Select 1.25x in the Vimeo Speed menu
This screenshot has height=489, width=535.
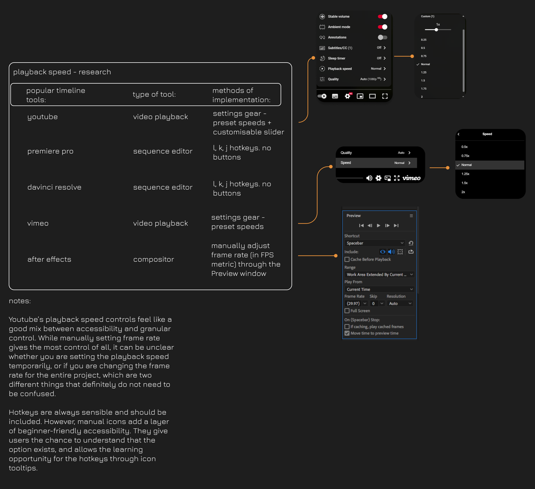coord(465,174)
